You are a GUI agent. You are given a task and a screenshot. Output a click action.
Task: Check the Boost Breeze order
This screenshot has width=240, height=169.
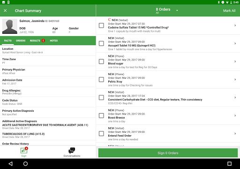101,115
